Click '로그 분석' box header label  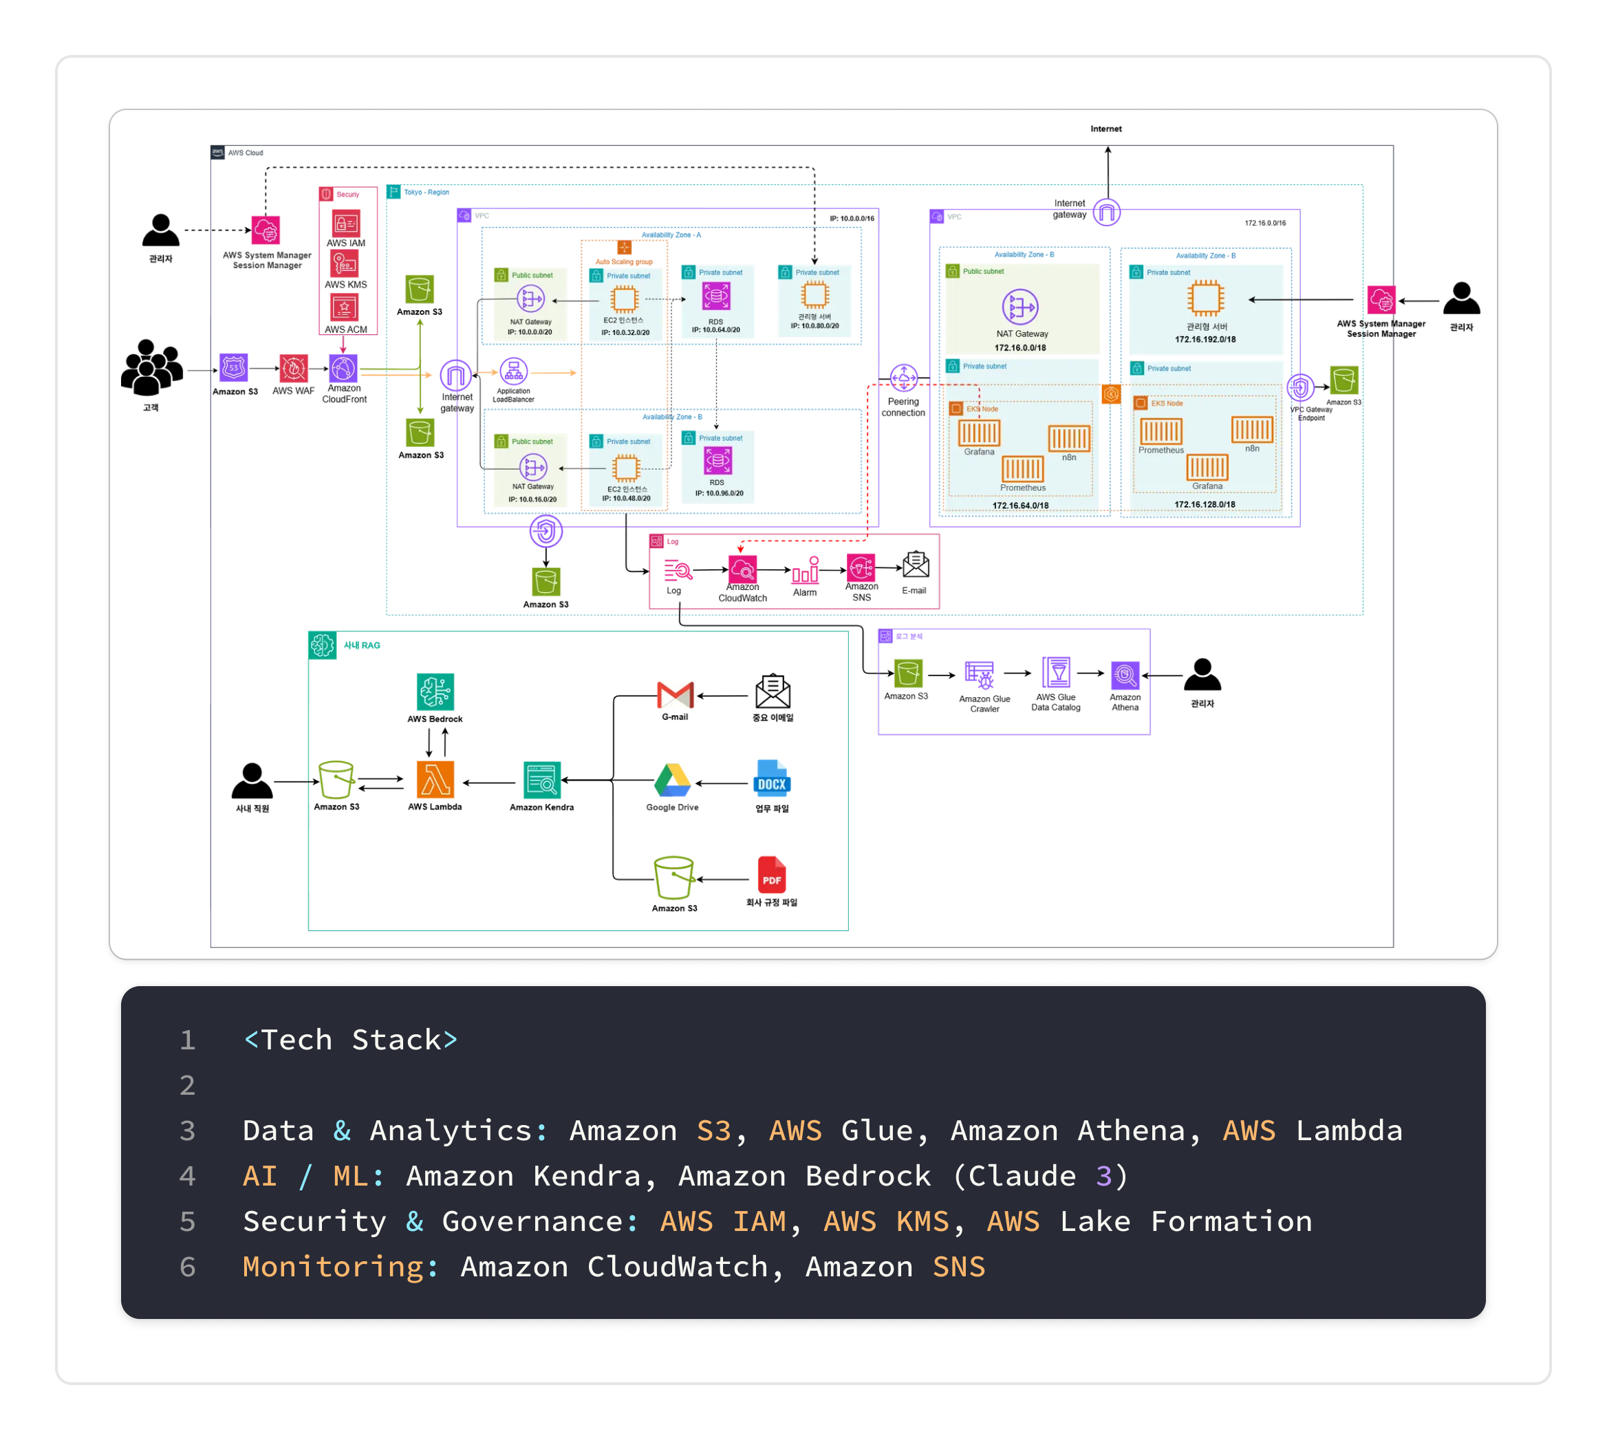pyautogui.click(x=908, y=636)
